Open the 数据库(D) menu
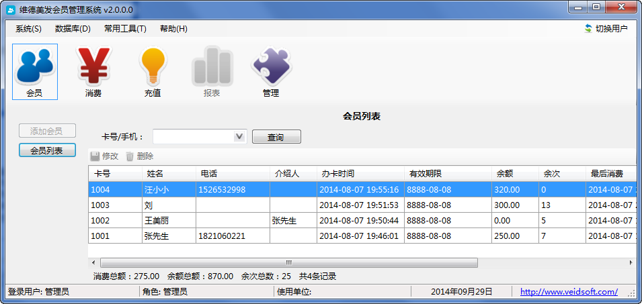The width and height of the screenshot is (642, 304). 73,29
